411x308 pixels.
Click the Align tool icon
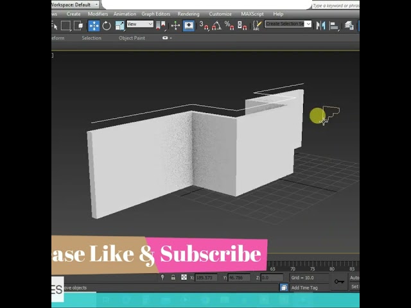[x=334, y=26]
